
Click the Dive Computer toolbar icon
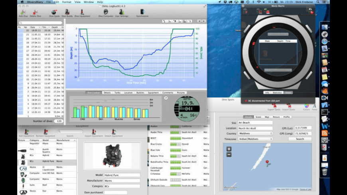coord(105,12)
